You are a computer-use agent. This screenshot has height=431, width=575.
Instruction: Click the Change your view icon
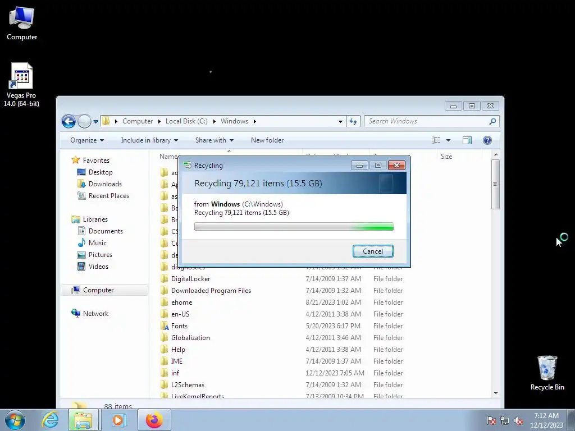click(436, 140)
